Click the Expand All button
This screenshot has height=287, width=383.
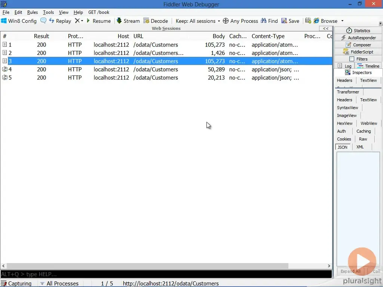[x=350, y=271]
